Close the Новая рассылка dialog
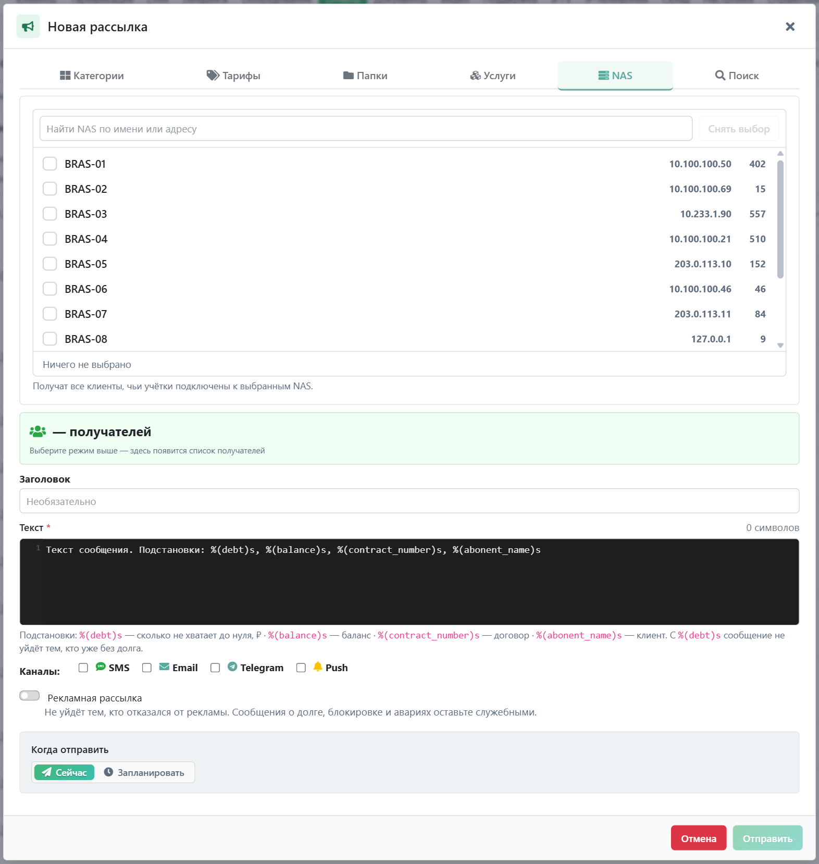 [x=790, y=27]
